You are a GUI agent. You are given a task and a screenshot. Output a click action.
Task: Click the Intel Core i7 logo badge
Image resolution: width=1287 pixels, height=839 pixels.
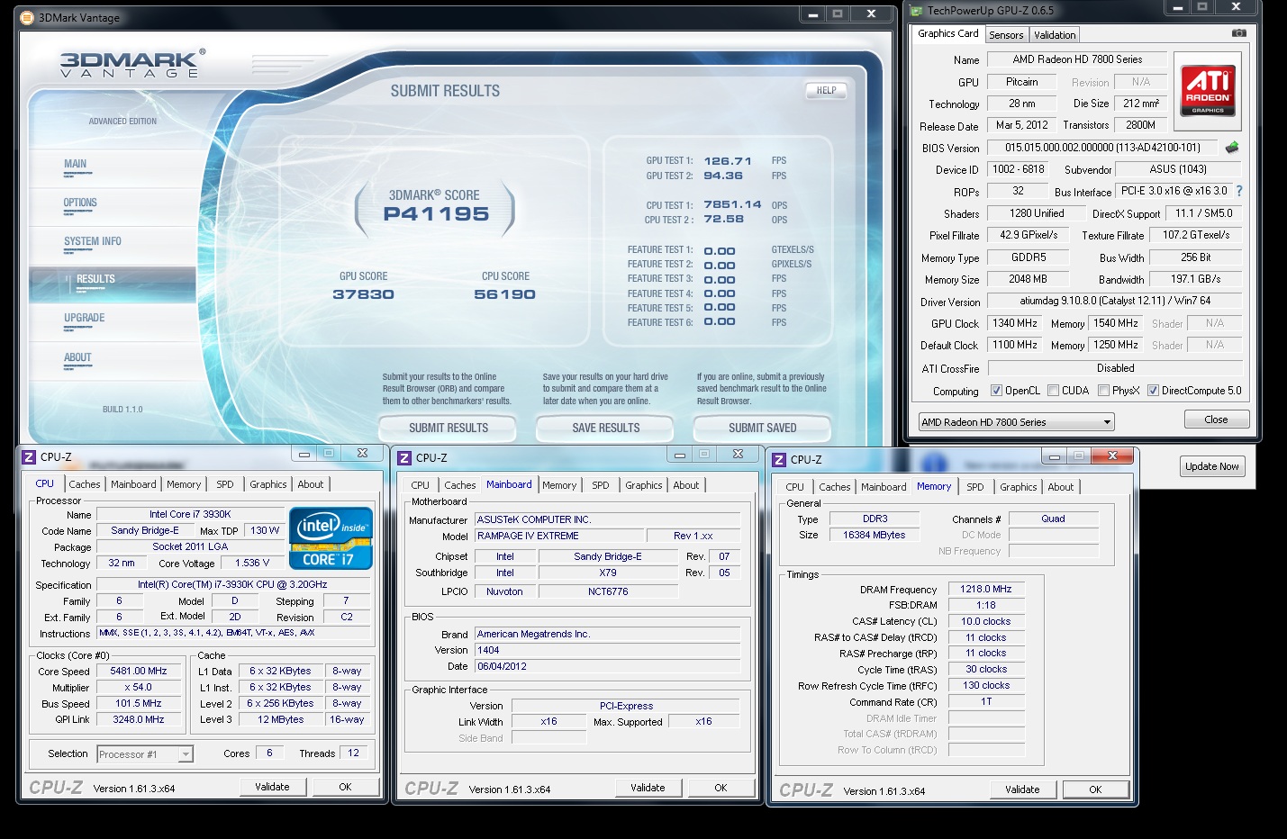(x=331, y=538)
